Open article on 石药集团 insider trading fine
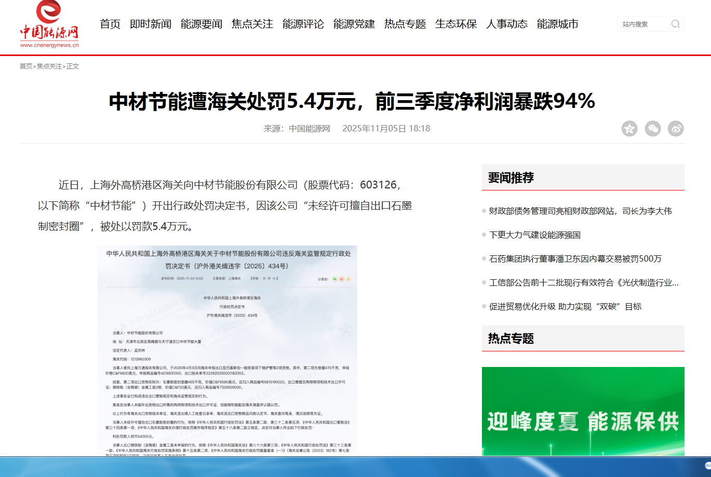Screen dimensions: 711x477 [x=575, y=259]
